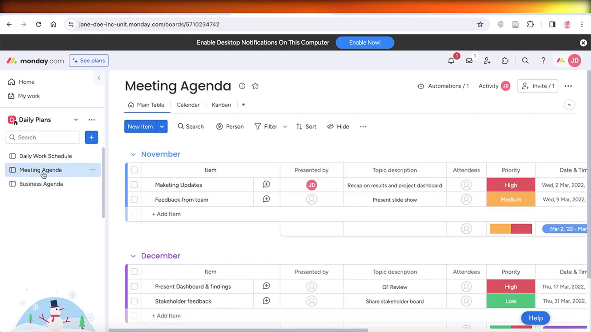Click the Daily Plans workspace three-dot menu
This screenshot has height=332, width=591.
(x=91, y=120)
